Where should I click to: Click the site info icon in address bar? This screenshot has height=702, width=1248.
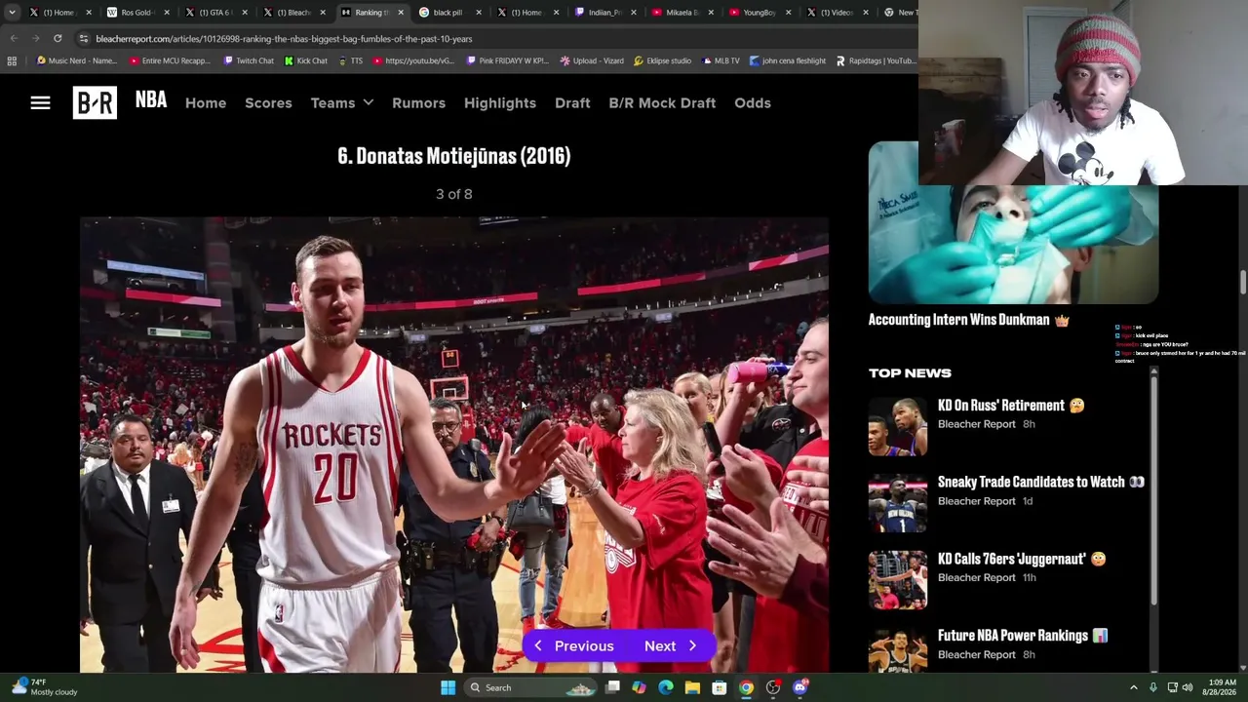point(84,38)
